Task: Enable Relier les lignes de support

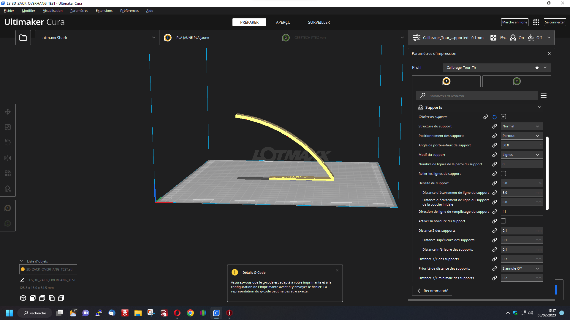Action: (x=503, y=174)
